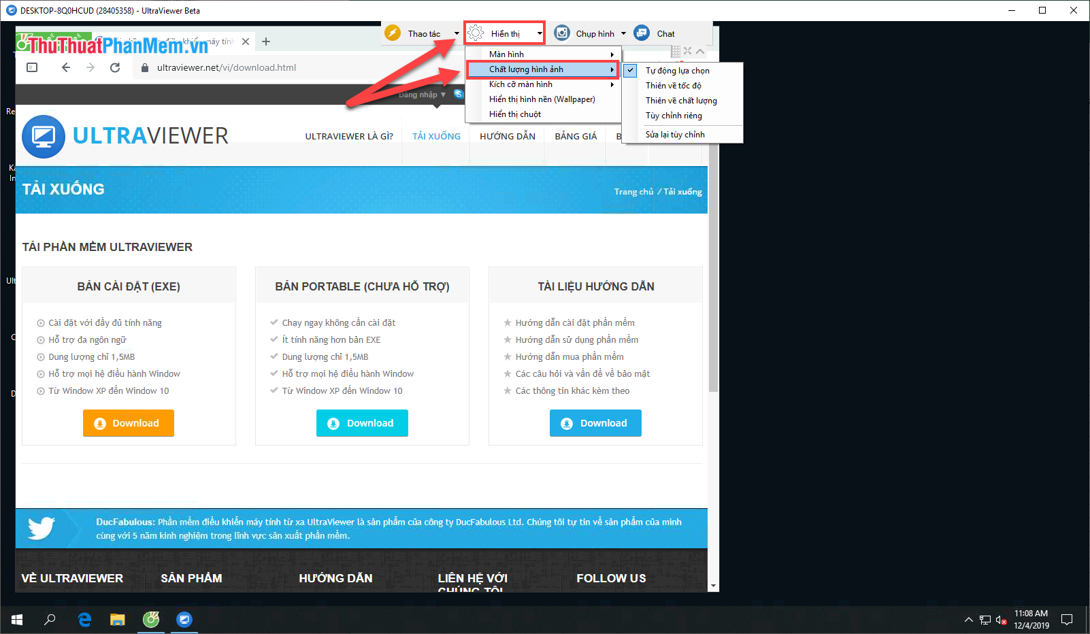Open the BẢNG GIÁ nav tab

(576, 136)
